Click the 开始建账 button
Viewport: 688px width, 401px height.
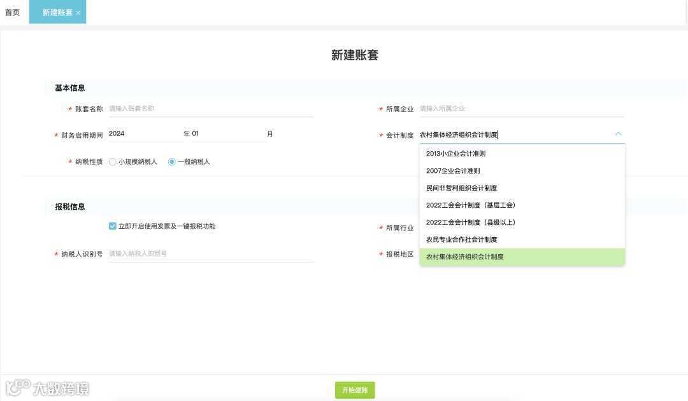(x=355, y=390)
